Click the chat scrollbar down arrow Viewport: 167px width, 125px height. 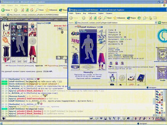pos(154,115)
